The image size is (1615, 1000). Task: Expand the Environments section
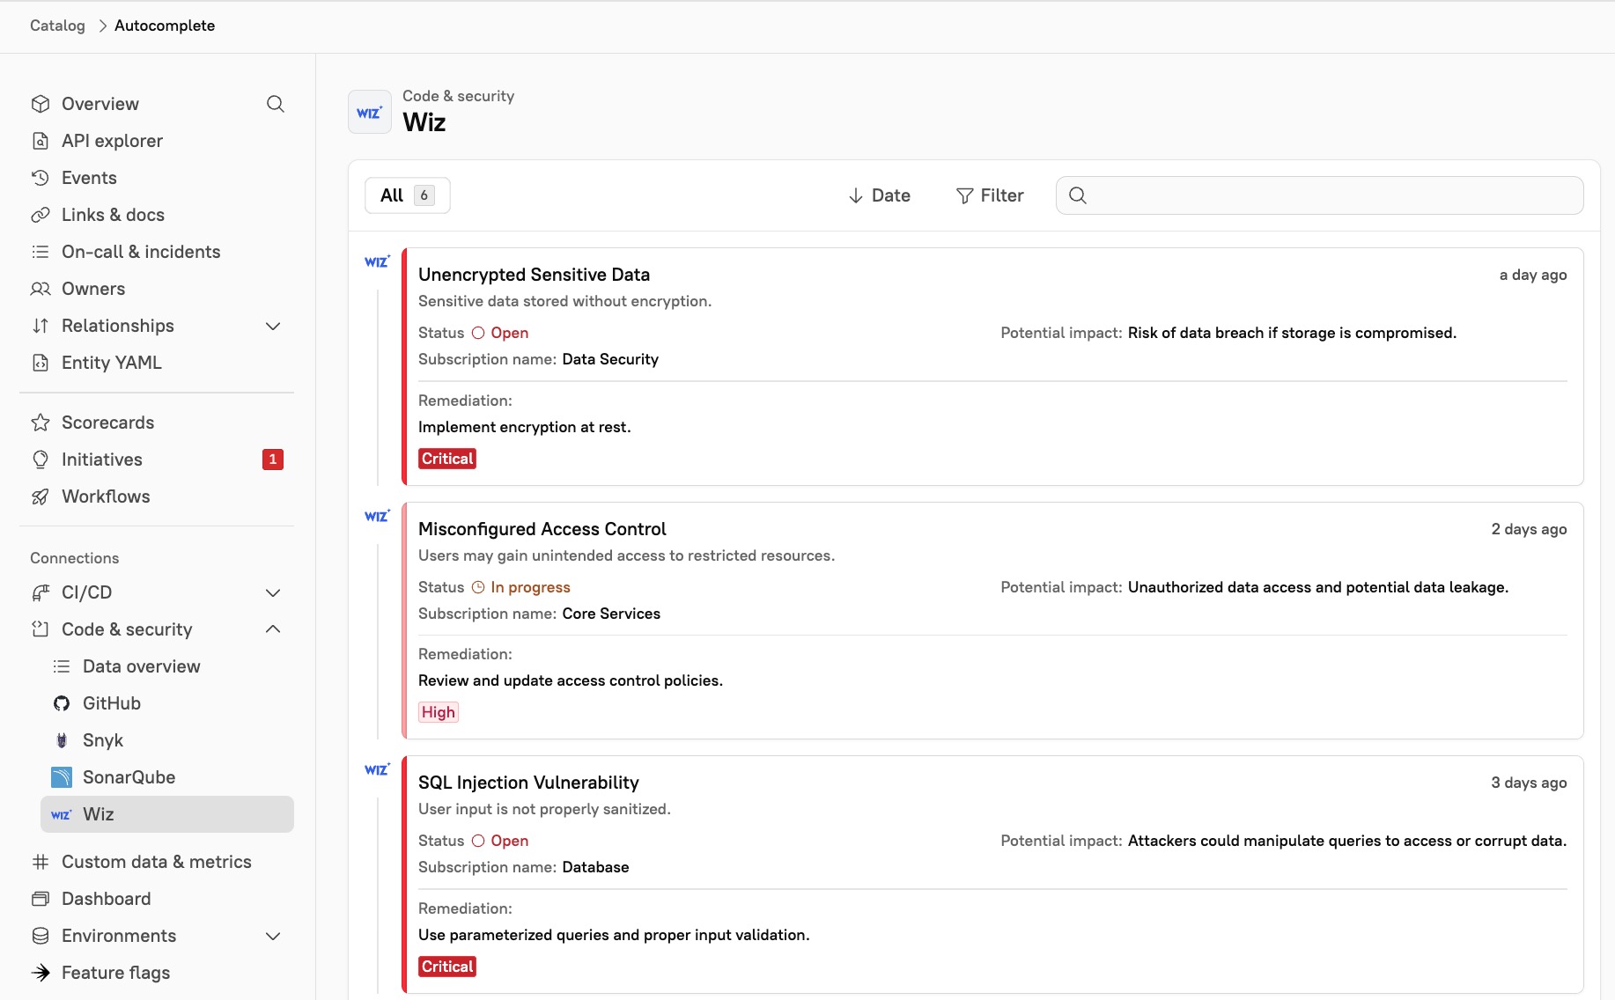tap(273, 936)
